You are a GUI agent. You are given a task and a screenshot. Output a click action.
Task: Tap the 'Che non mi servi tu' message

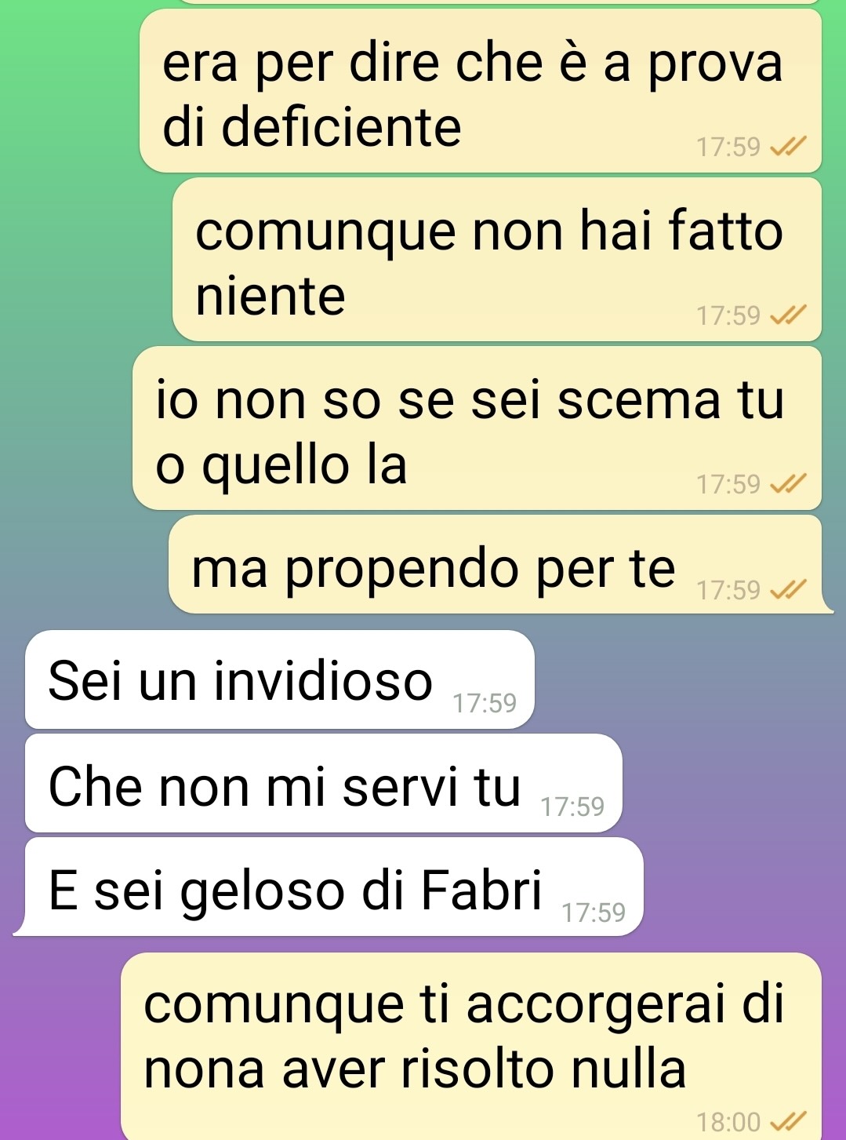pos(324,783)
